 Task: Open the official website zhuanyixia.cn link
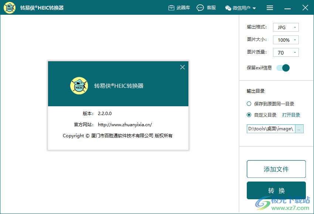[125, 125]
